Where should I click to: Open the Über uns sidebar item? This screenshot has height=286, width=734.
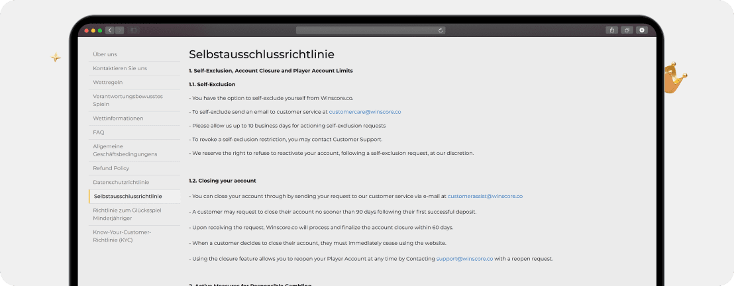click(x=105, y=54)
